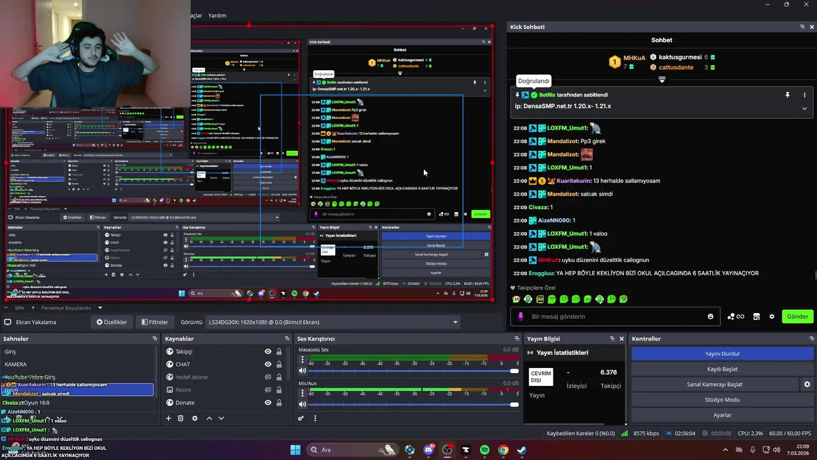Undock the Kontroller panel
This screenshot has height=460, width=817.
(x=812, y=339)
